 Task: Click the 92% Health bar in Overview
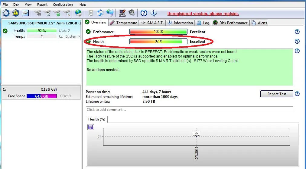158,41
